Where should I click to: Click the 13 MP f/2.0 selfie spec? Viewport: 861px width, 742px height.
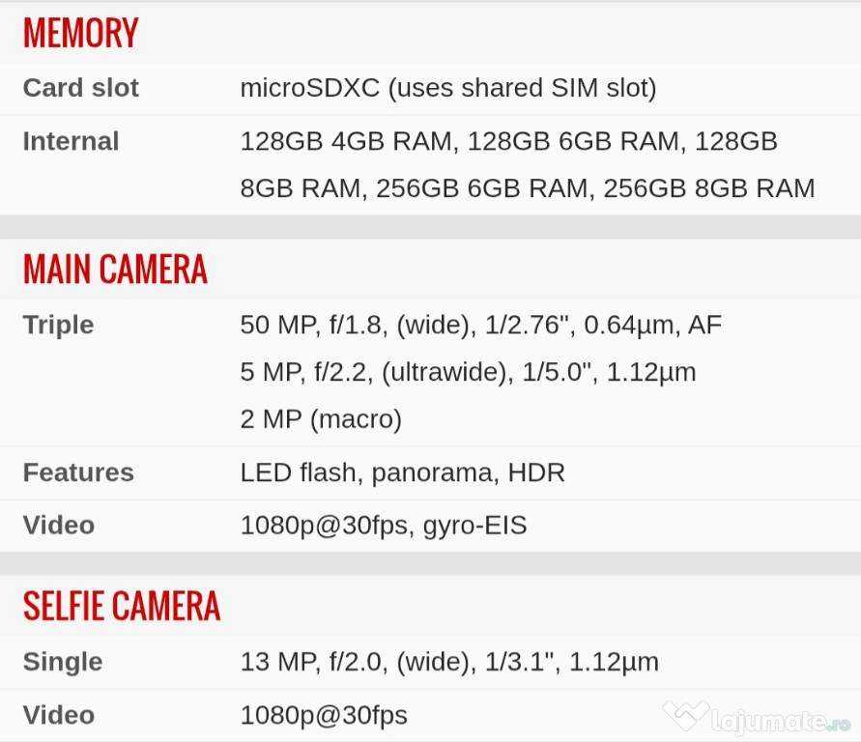tap(449, 662)
